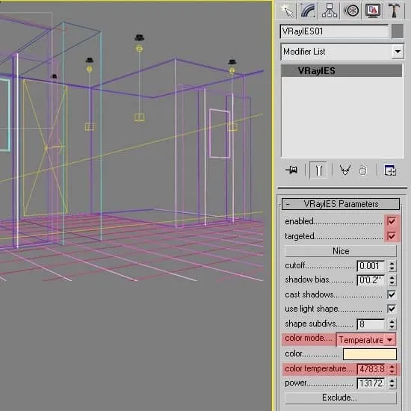Open the Modifier List dropdown
This screenshot has height=411, width=411.
(342, 52)
